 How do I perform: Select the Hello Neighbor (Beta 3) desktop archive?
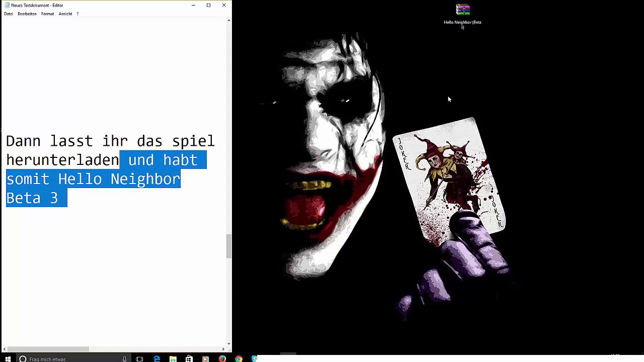pyautogui.click(x=462, y=16)
